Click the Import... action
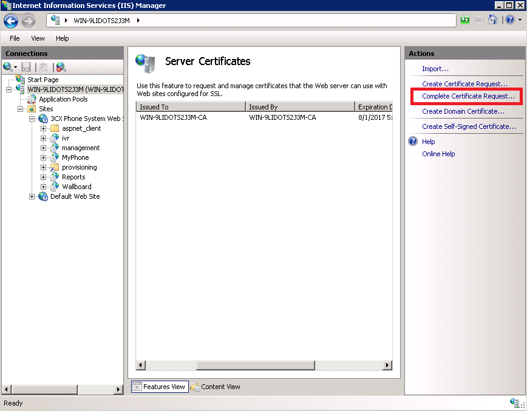The image size is (527, 411). click(435, 69)
